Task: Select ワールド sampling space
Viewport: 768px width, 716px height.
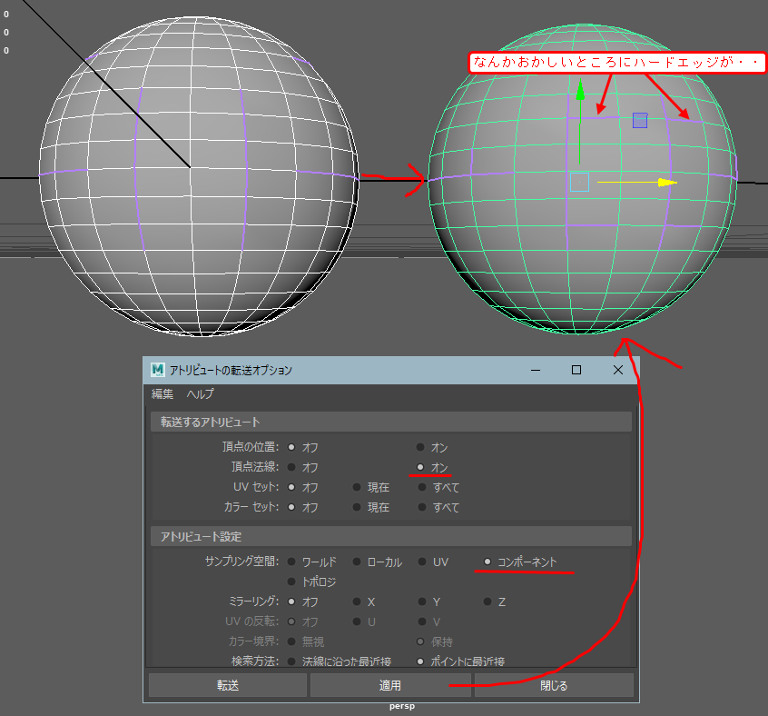Action: (x=290, y=562)
